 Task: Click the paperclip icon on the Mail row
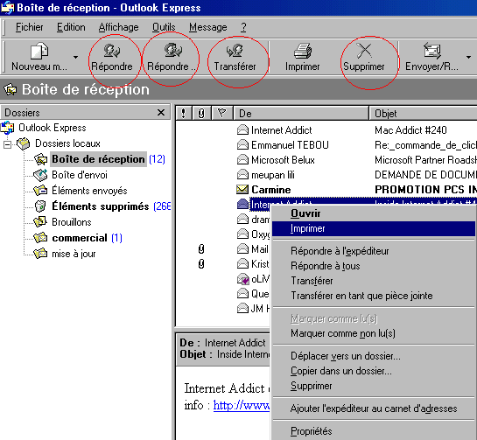201,249
